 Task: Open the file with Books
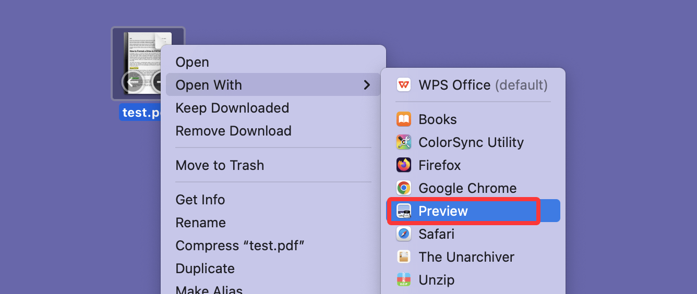coord(473,119)
